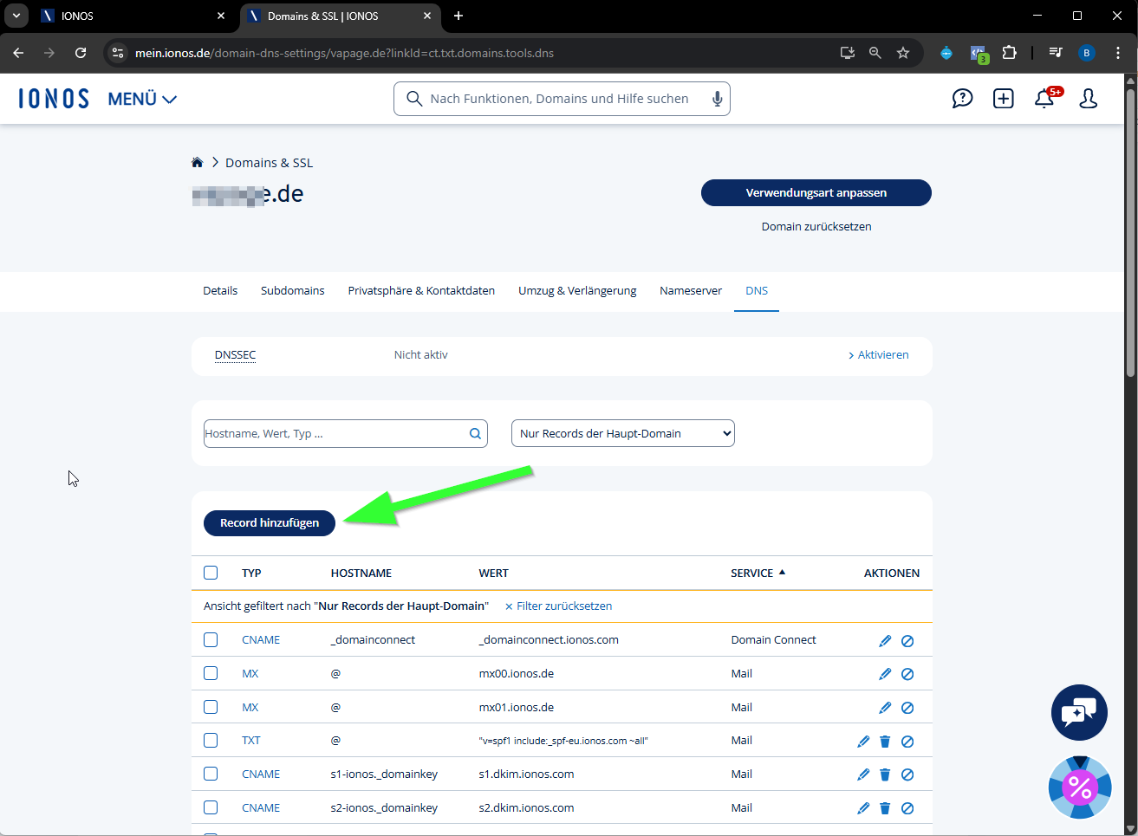Edit the _domainconnect CNAME record
The width and height of the screenshot is (1138, 836).
[885, 641]
